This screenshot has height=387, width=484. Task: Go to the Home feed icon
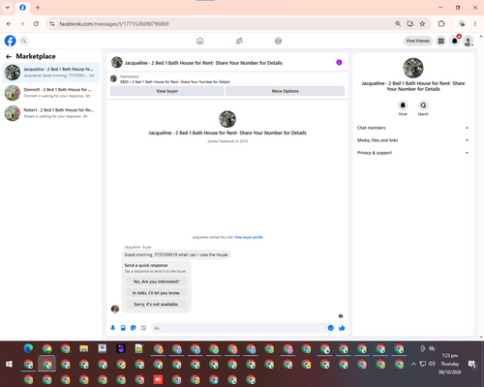200,41
